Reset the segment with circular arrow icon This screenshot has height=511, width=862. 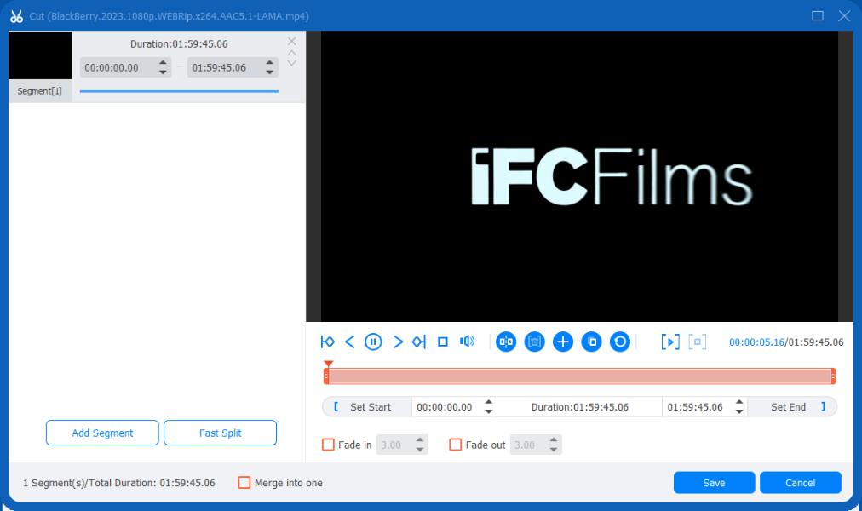(620, 342)
